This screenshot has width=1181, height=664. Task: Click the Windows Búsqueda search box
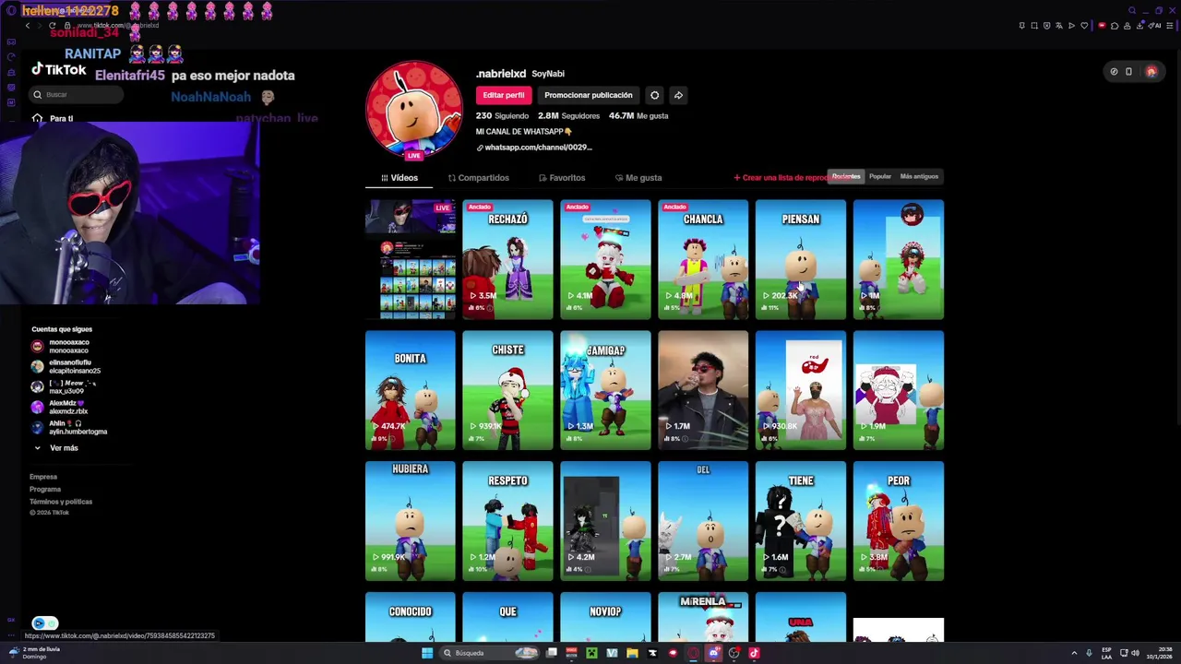tap(489, 653)
